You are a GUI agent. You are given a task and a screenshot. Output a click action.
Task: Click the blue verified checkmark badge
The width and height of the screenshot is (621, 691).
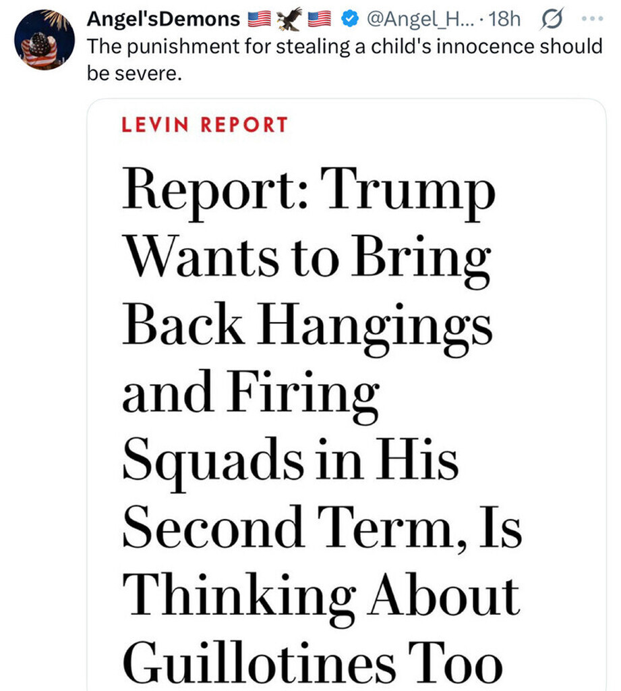pyautogui.click(x=349, y=20)
